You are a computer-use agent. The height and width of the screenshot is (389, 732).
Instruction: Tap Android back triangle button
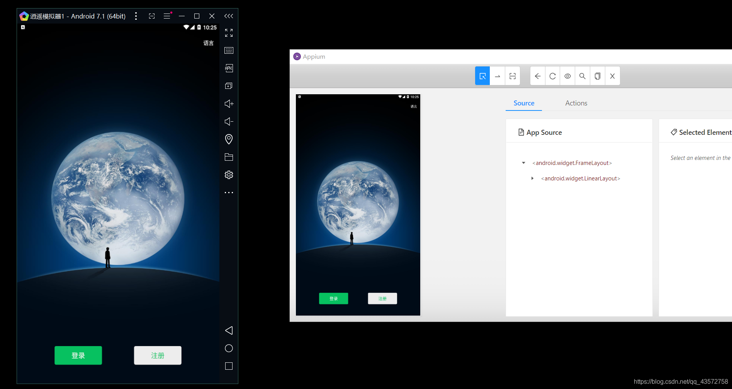229,330
